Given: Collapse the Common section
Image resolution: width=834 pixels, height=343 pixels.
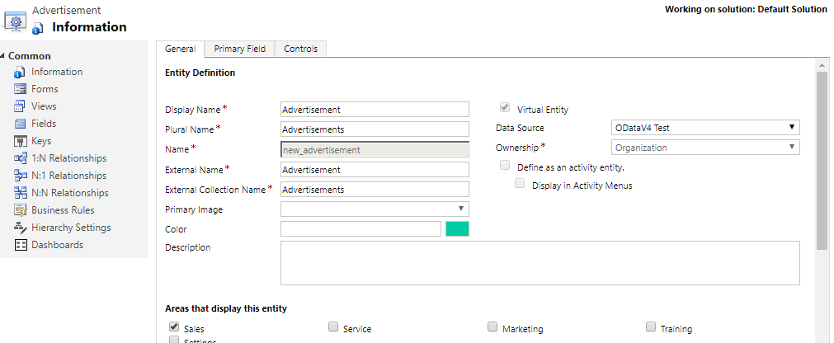Looking at the screenshot, I should point(3,56).
